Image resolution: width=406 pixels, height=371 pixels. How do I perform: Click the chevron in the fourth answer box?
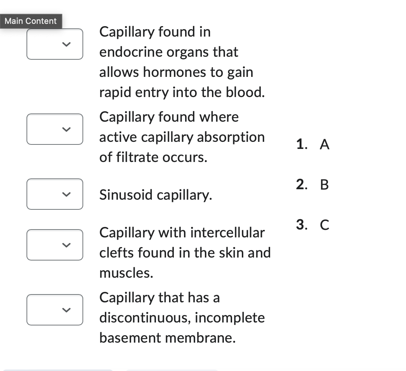click(66, 245)
